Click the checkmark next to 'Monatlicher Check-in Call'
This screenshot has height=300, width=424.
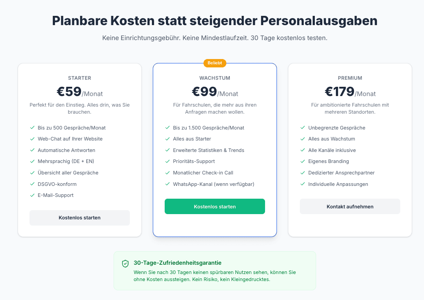167,172
